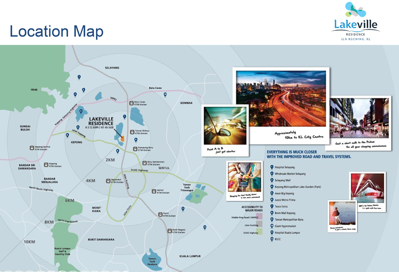Click map pin number 2 on the map
Viewport: 399px width, 272px height.
click(83, 90)
